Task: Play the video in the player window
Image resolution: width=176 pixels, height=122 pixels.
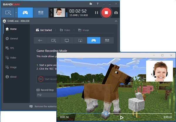Action: coord(122,118)
